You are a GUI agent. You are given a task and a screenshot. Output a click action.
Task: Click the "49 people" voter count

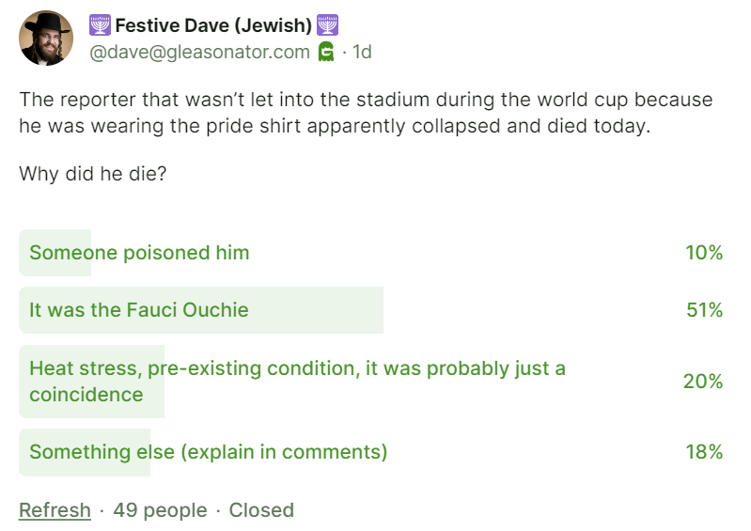(160, 510)
